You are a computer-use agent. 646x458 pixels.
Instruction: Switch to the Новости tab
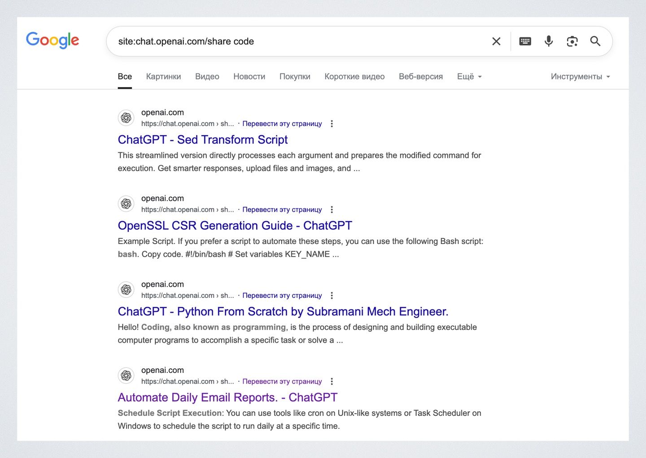249,77
